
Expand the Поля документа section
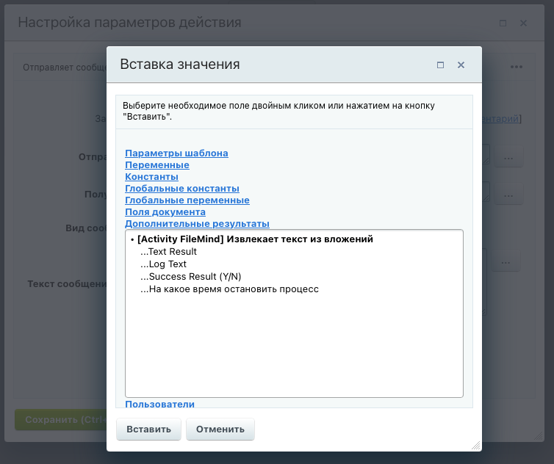165,212
